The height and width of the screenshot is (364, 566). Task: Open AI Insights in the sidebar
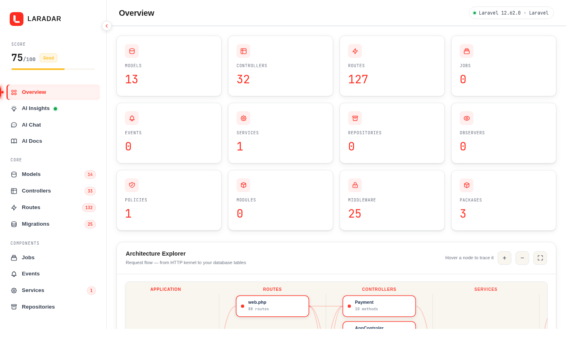53,108
